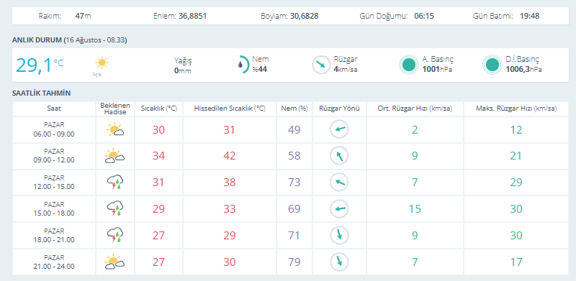
Task: Click the 'Saat' column header
Action: 54,109
